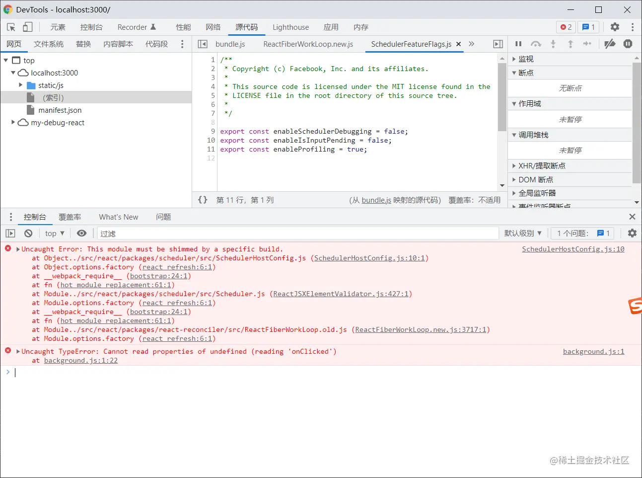Screen dimensions: 642x478
Task: Switch to the 覆盖率 drawer tab
Action: point(70,217)
